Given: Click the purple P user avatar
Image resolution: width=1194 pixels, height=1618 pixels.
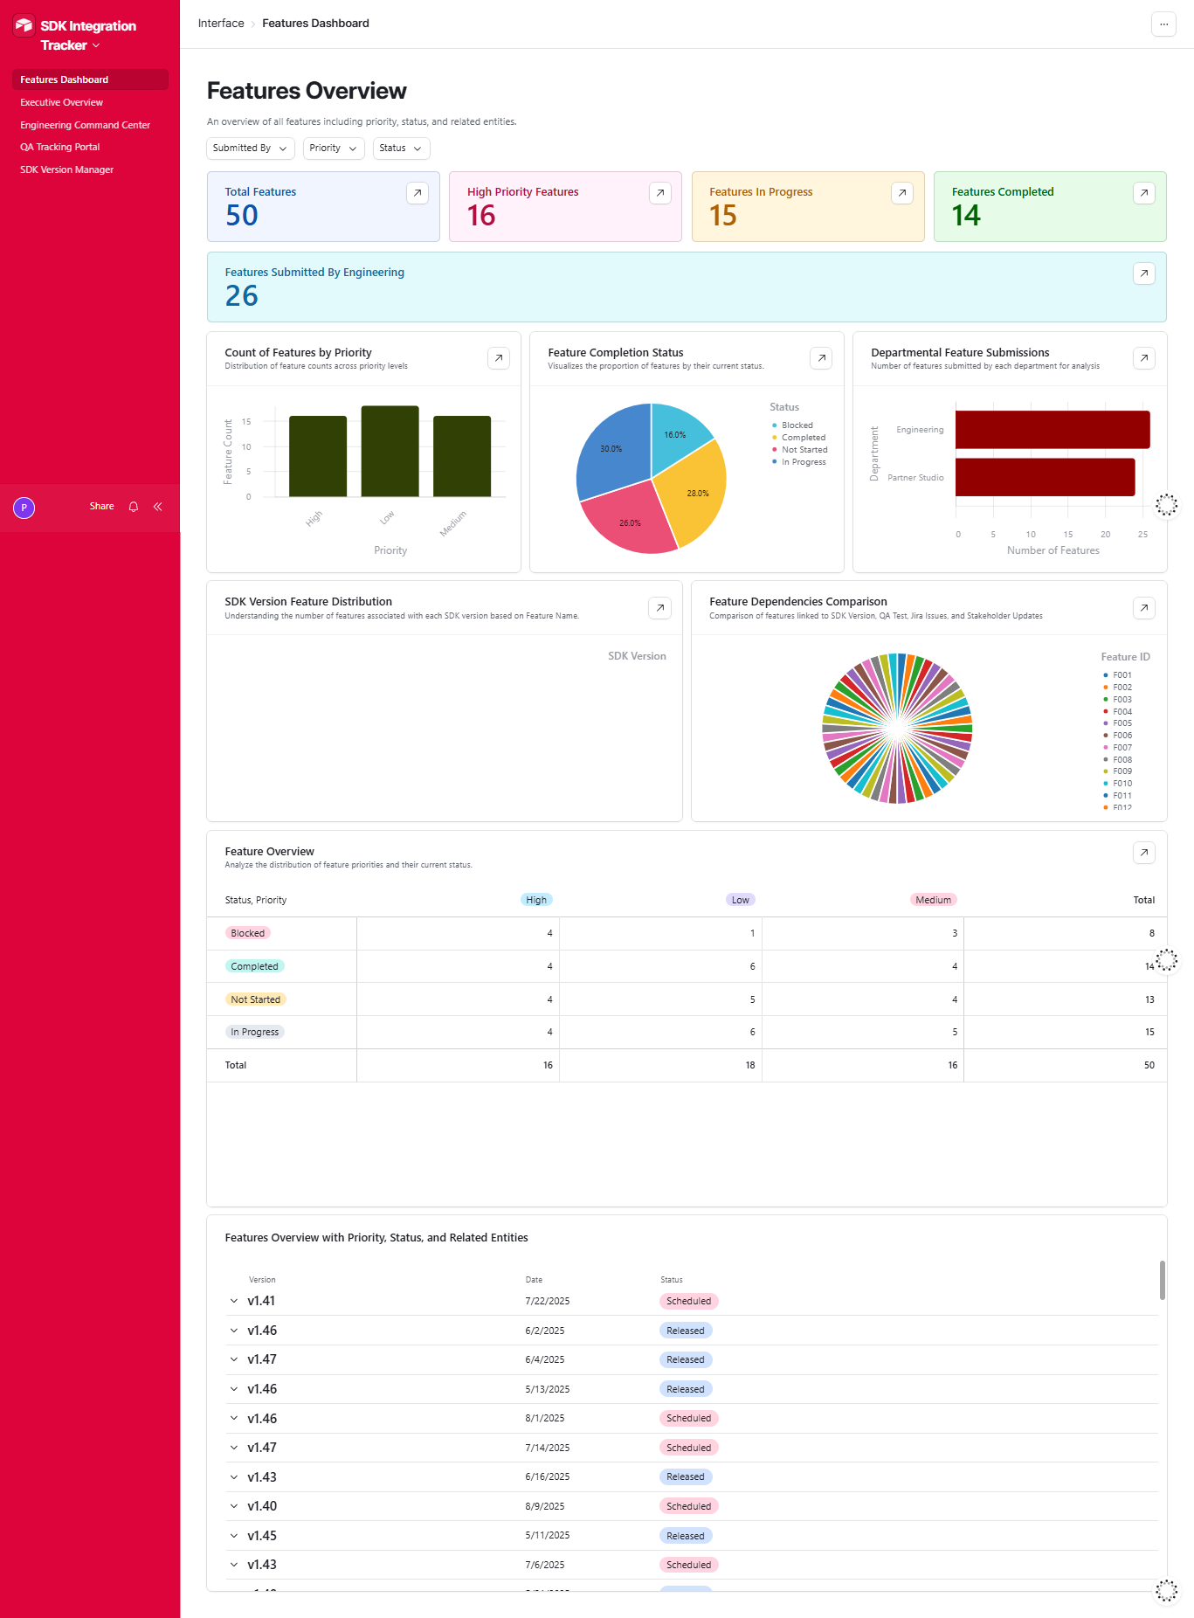Looking at the screenshot, I should click(24, 508).
